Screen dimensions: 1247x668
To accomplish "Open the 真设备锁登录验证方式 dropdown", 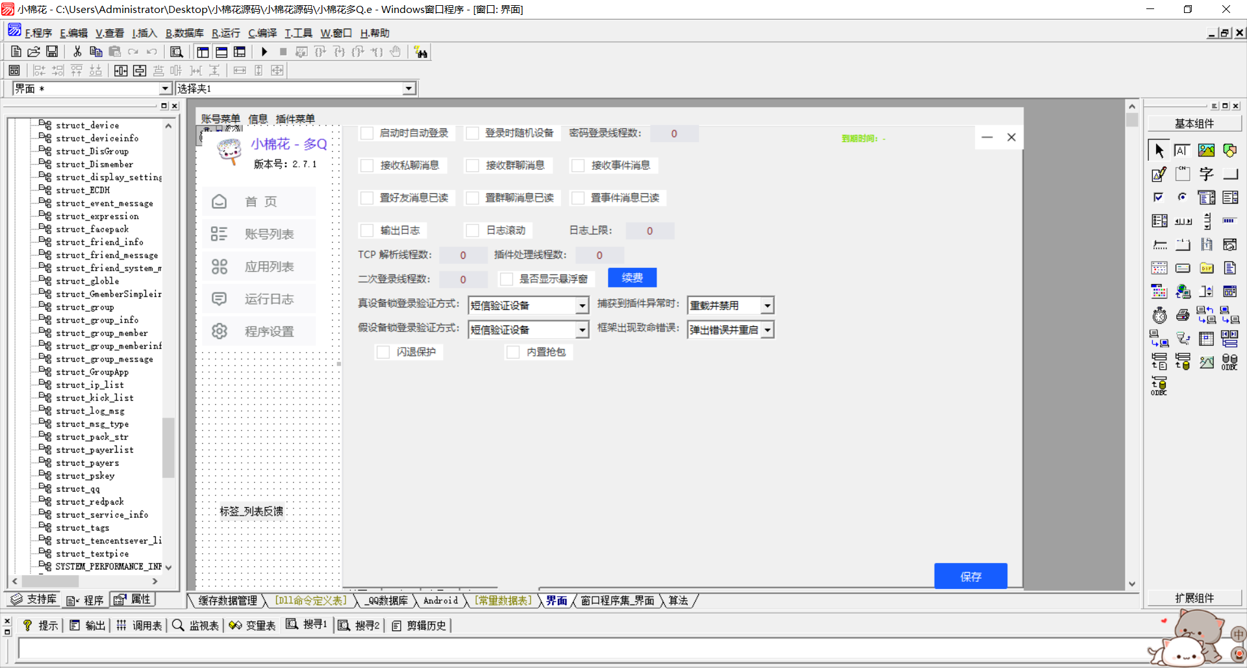I will (x=582, y=305).
